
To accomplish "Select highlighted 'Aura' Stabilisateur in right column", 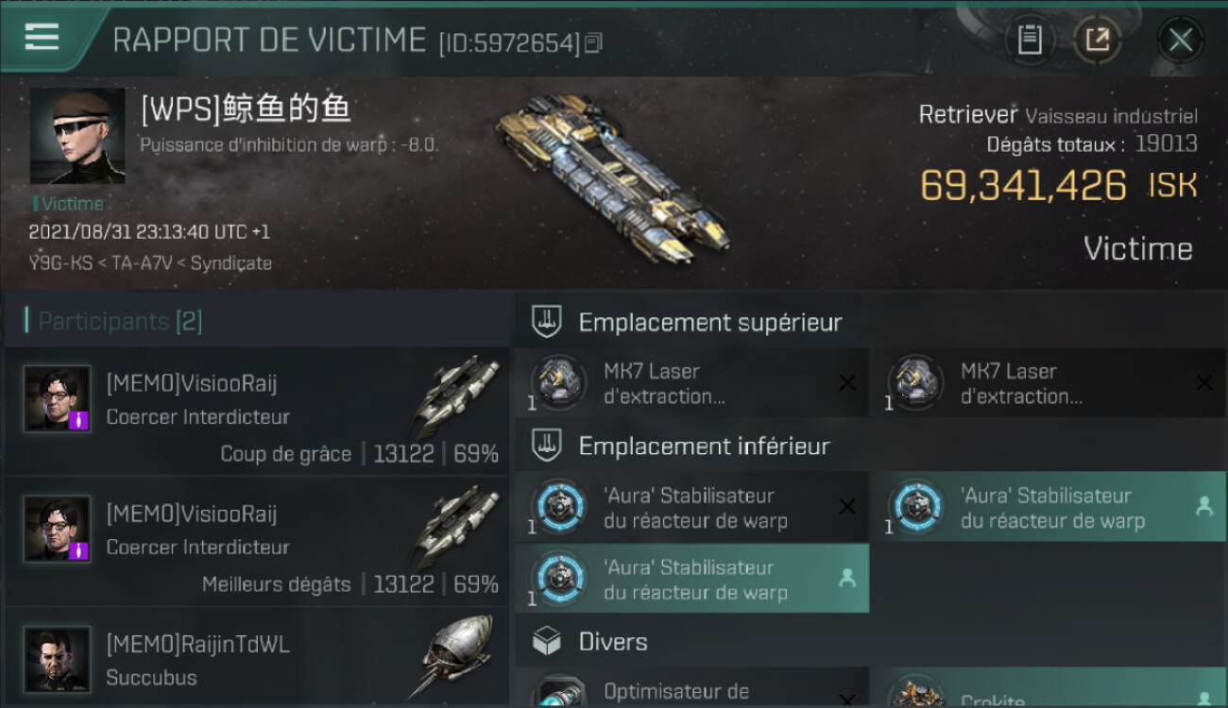I will (1049, 507).
